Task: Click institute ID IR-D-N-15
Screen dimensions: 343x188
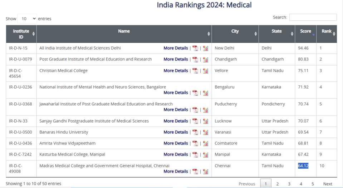Action: (x=18, y=48)
